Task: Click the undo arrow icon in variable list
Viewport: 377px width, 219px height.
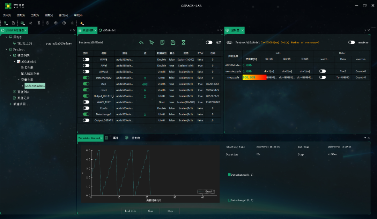Action: 141,43
